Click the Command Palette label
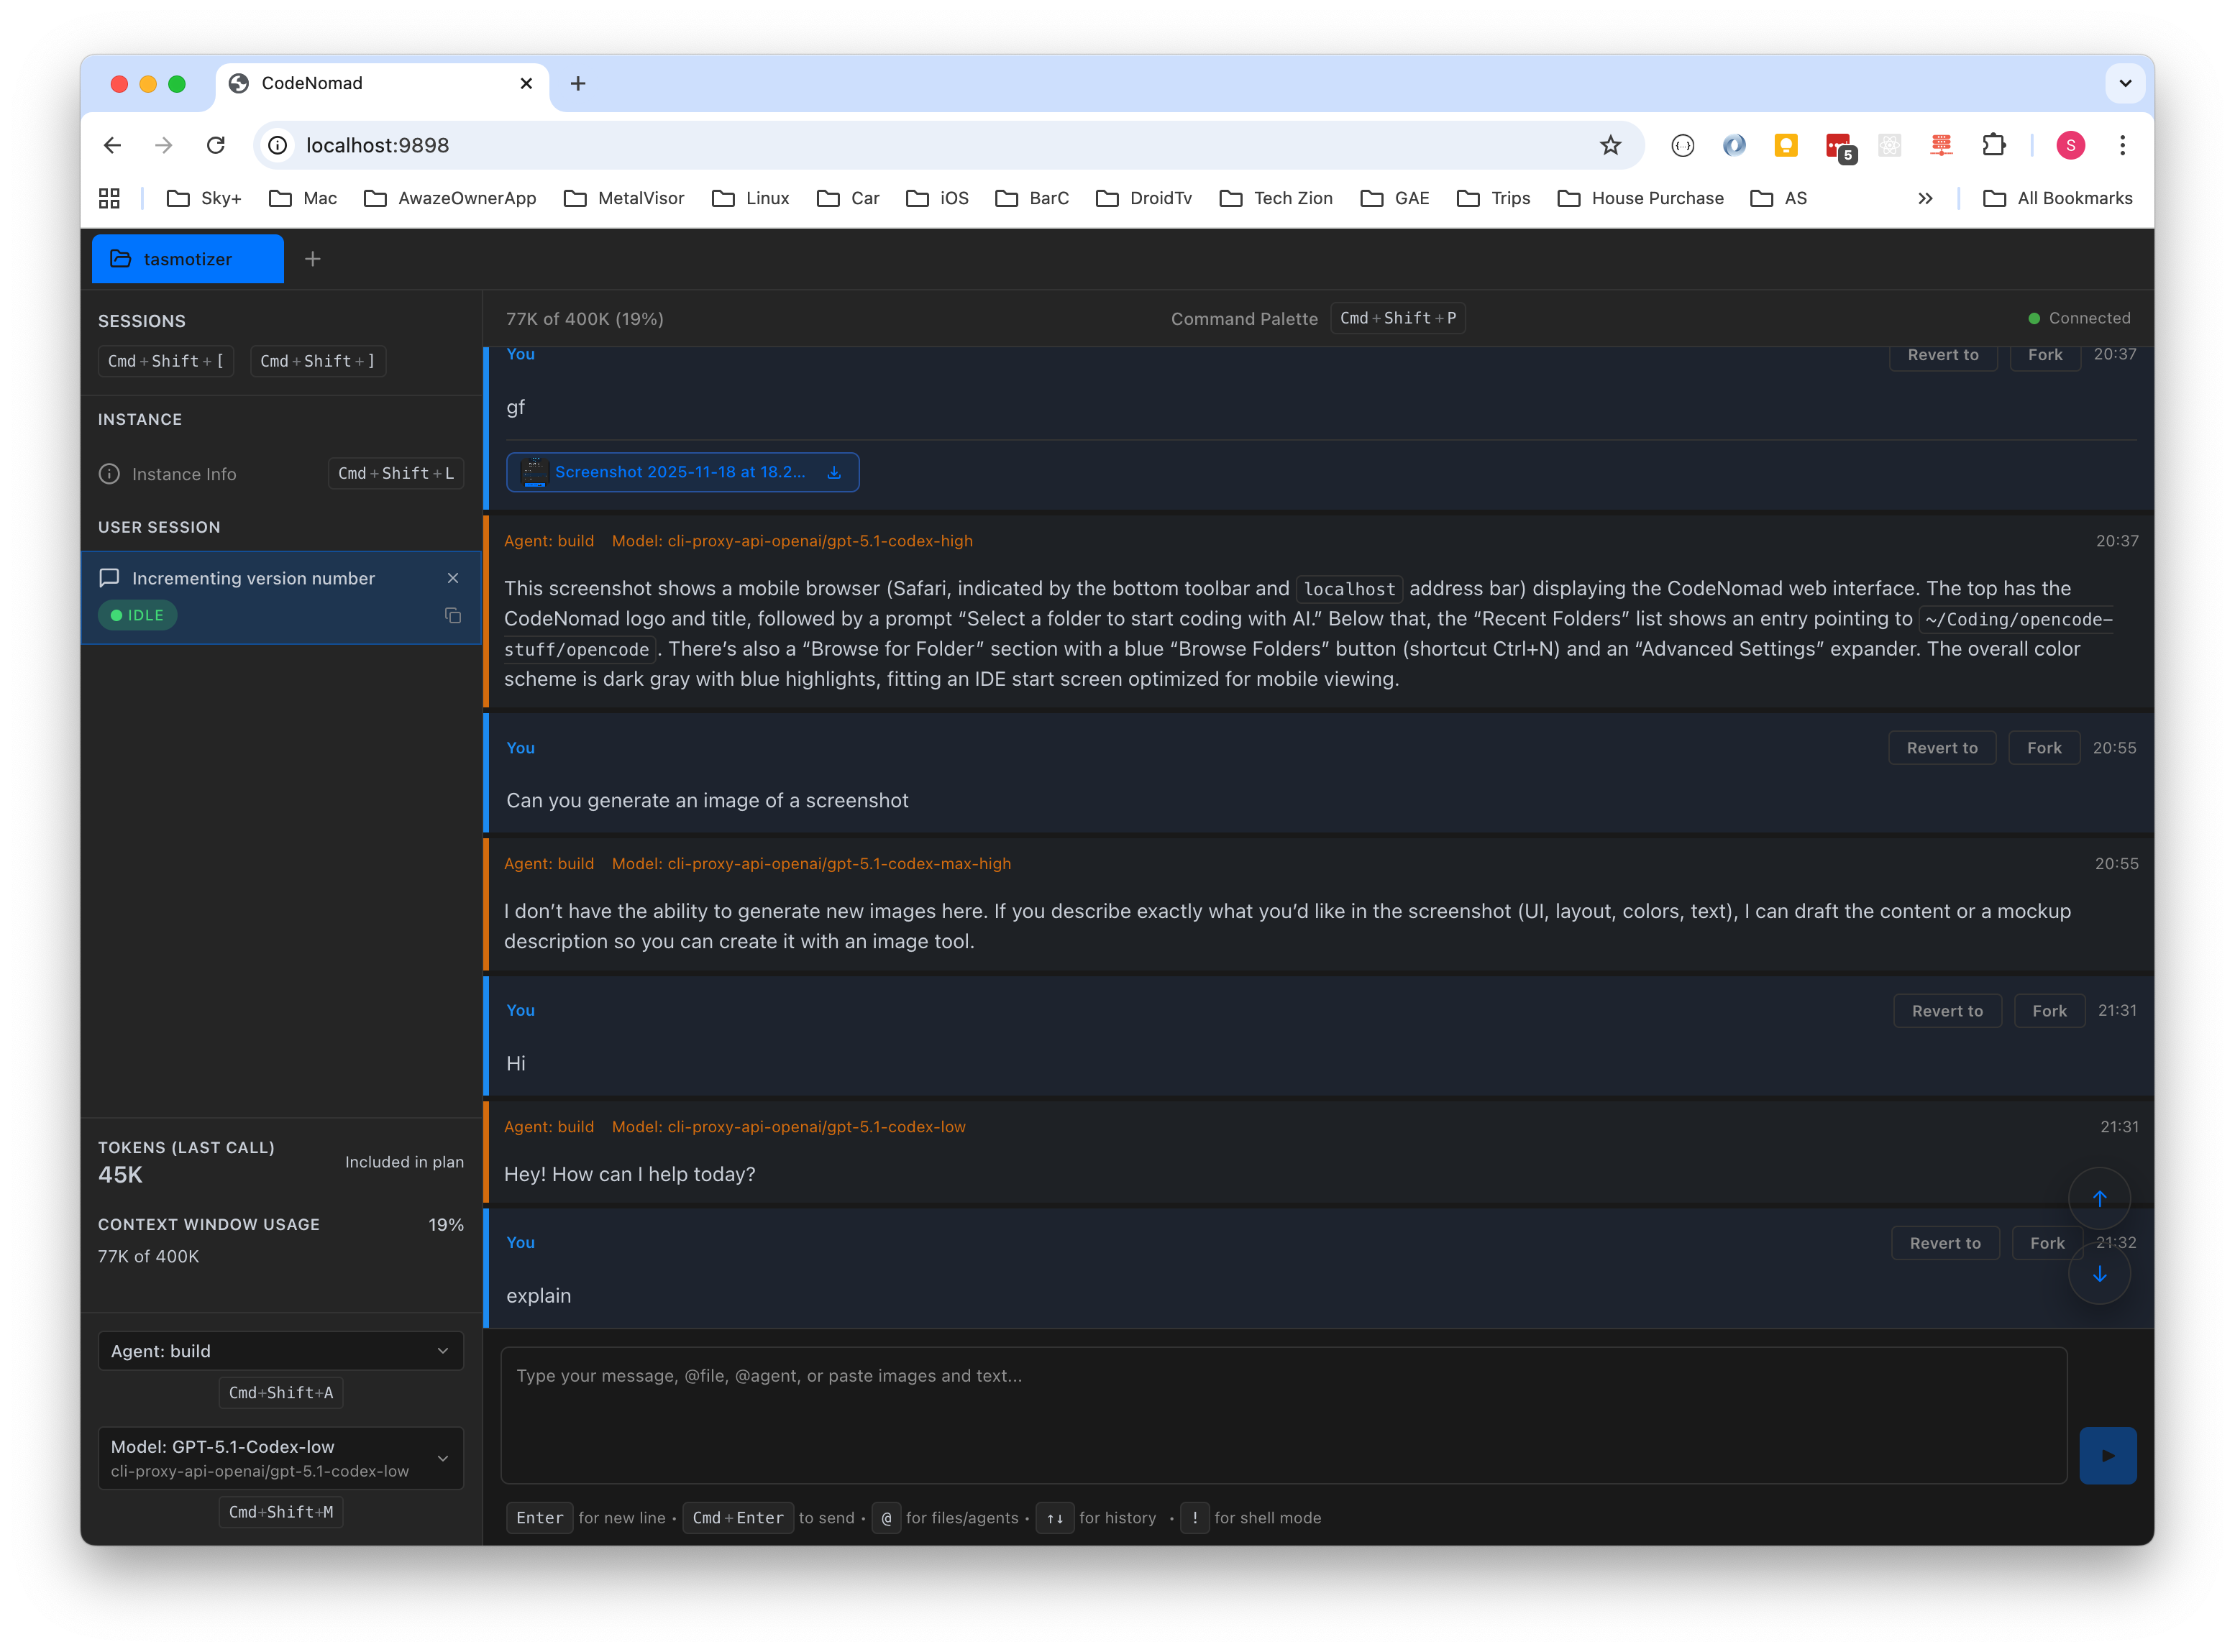This screenshot has height=1652, width=2235. [1243, 319]
